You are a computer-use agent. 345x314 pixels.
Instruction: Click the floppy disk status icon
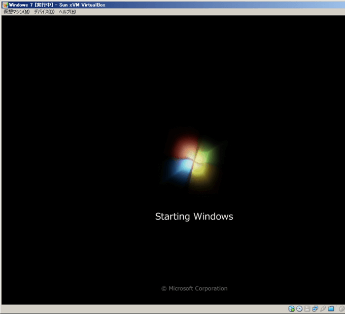(307, 309)
